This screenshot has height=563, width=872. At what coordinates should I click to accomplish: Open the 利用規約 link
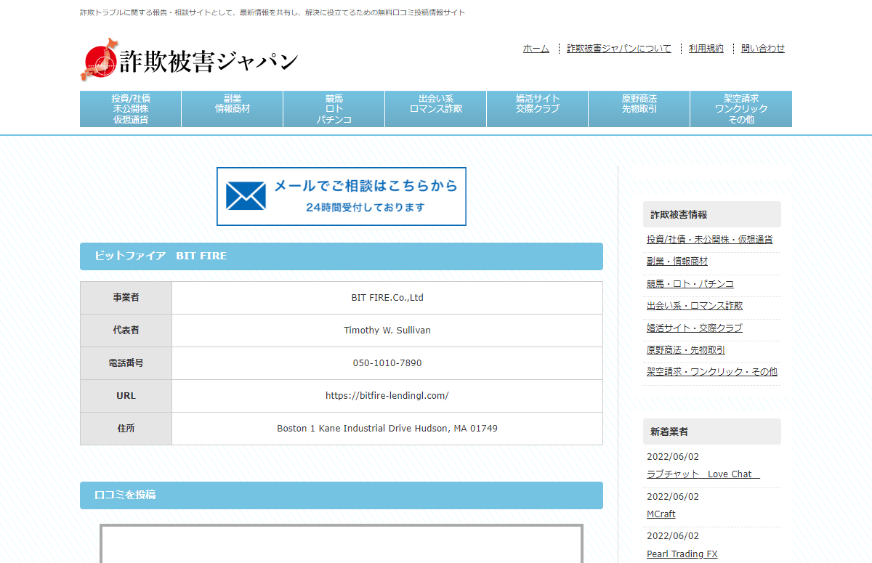tap(705, 48)
